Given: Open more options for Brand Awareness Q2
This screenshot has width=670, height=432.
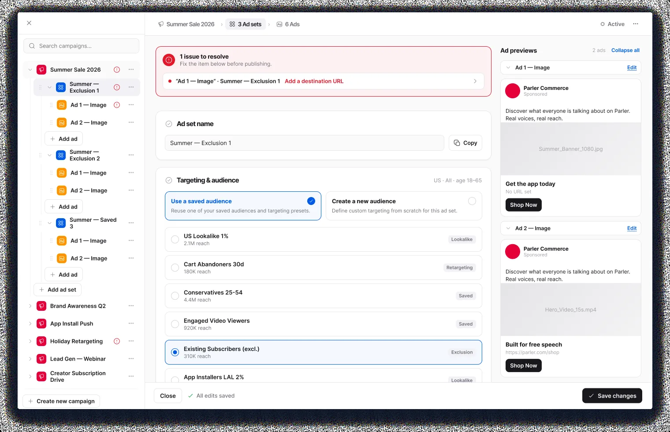Looking at the screenshot, I should click(x=131, y=306).
